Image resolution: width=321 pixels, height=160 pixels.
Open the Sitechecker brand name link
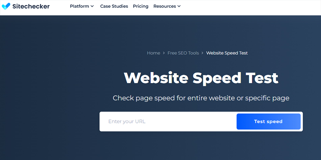[31, 6]
